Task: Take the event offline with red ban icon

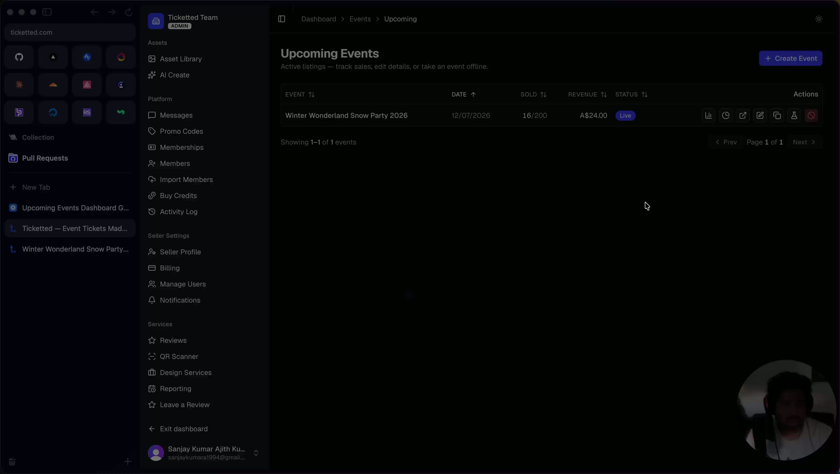Action: (811, 115)
